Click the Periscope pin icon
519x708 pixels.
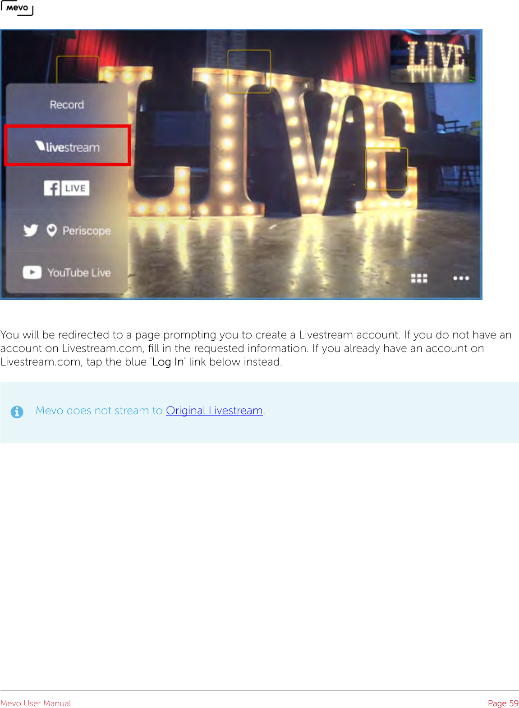[x=51, y=230]
